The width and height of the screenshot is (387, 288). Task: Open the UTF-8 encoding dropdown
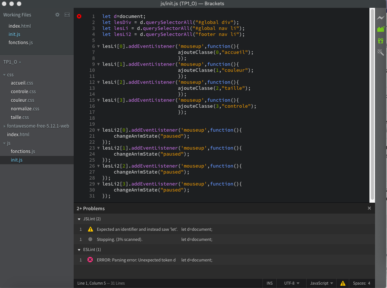292,283
